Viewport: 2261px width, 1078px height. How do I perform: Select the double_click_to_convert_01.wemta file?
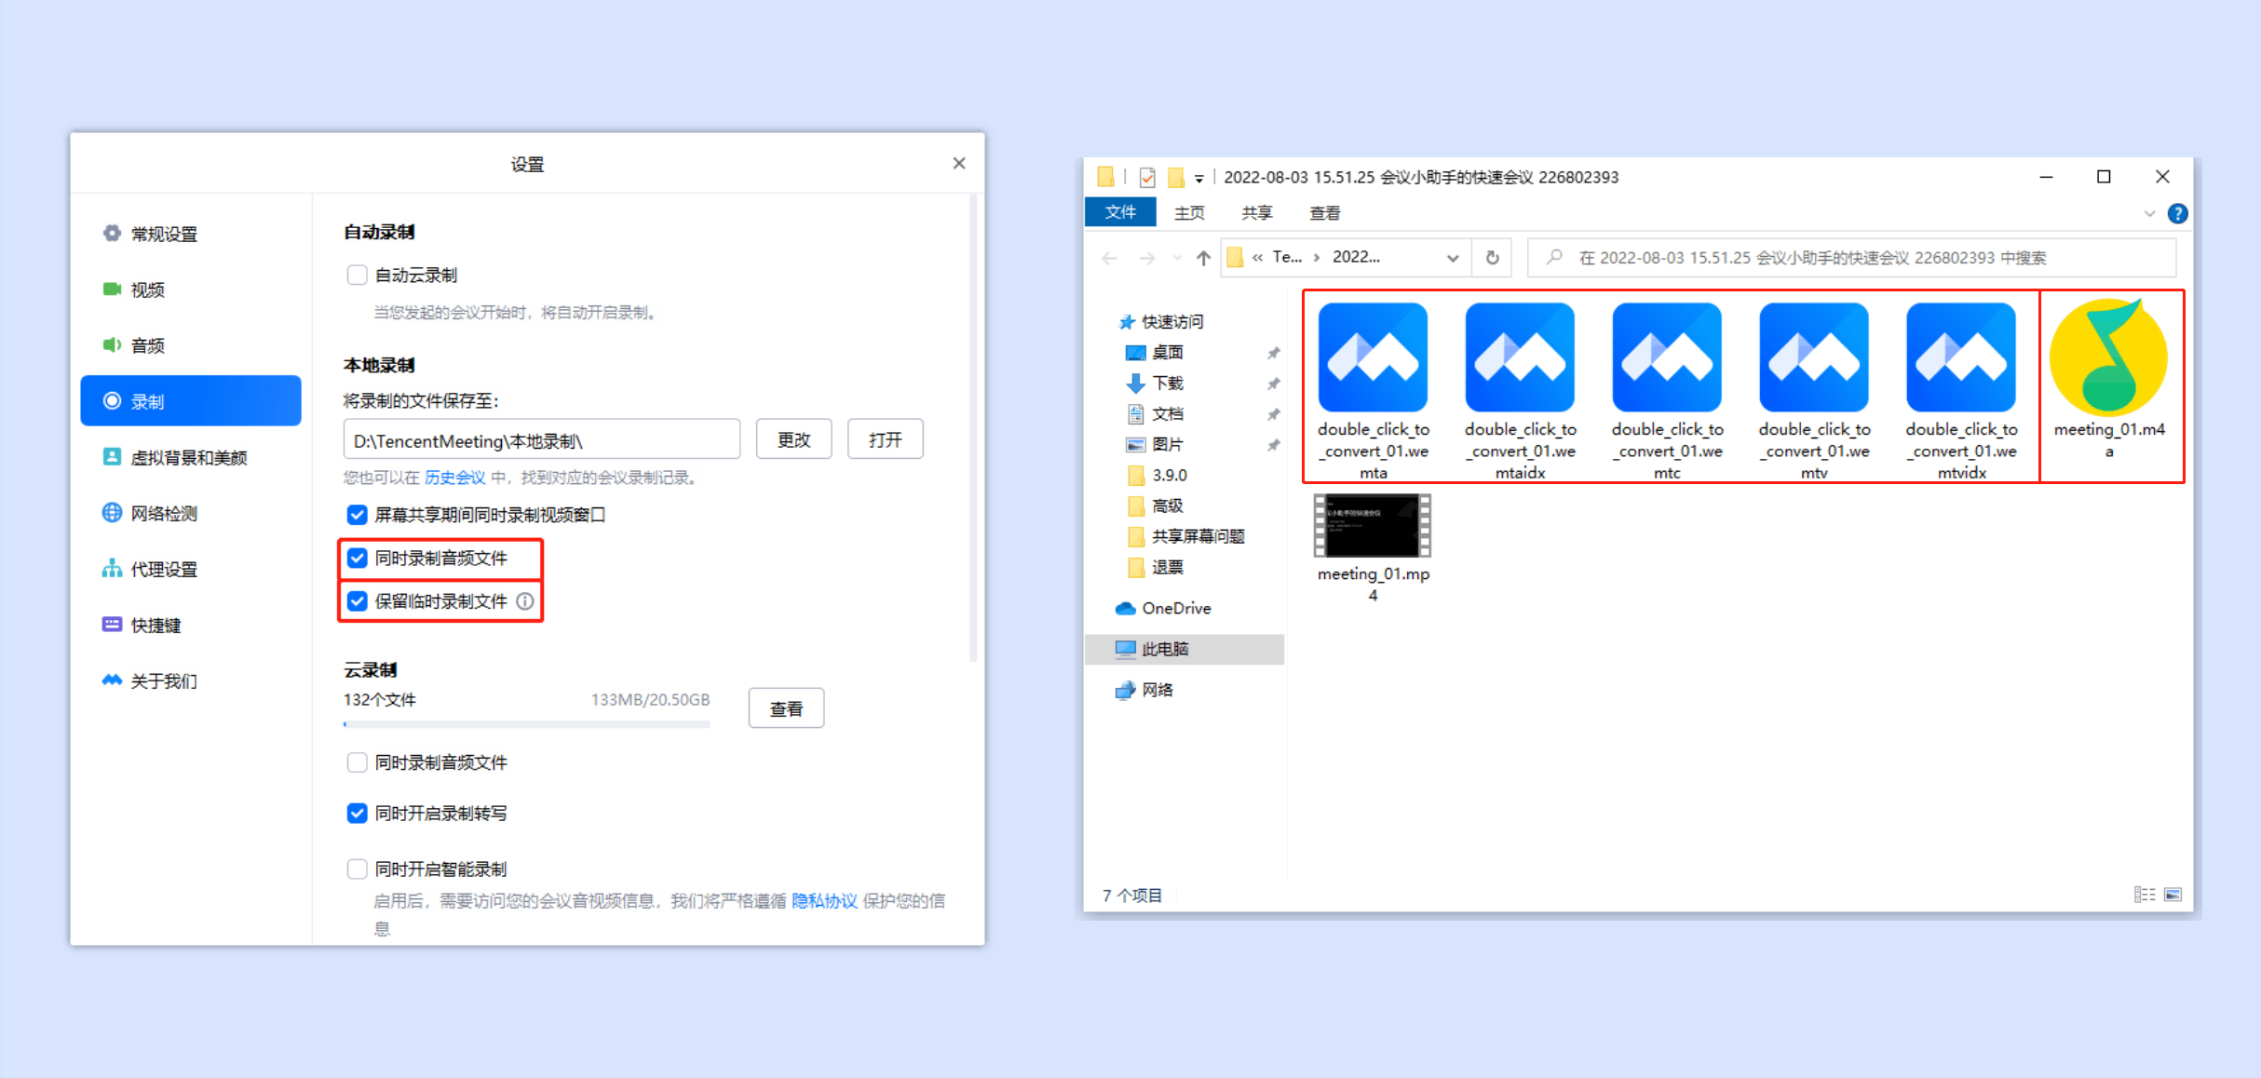[x=1373, y=390]
